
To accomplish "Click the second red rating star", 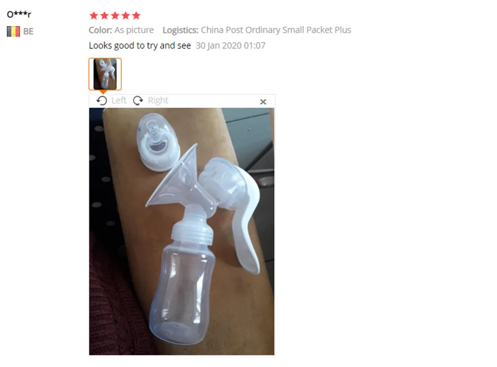I will (x=104, y=15).
